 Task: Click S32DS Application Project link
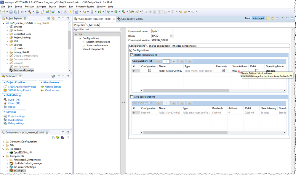pyautogui.click(x=22, y=87)
